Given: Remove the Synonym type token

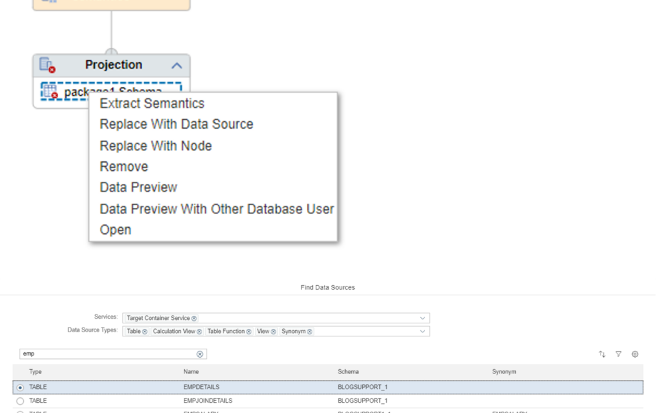Looking at the screenshot, I should point(310,332).
